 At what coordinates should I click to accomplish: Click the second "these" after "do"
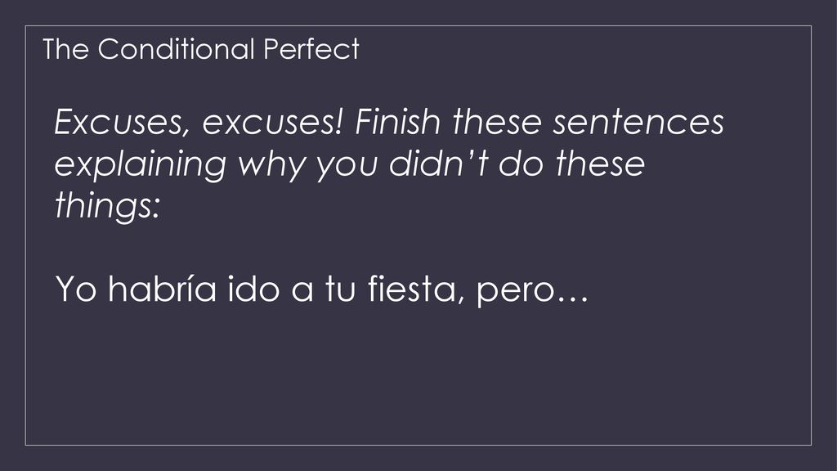pos(600,163)
